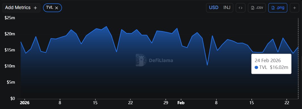Screen dimensions: 302x109
Task: Click the $25m y-axis label
Action: pos(10,18)
